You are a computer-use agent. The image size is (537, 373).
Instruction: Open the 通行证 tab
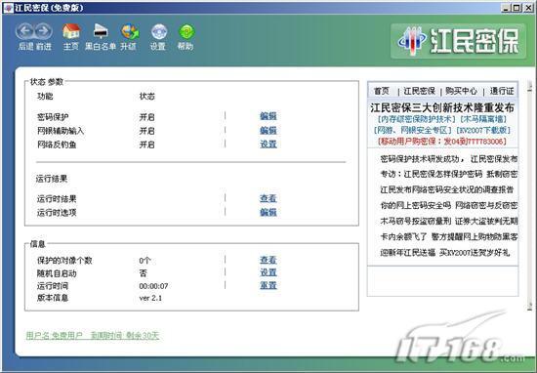click(x=502, y=91)
